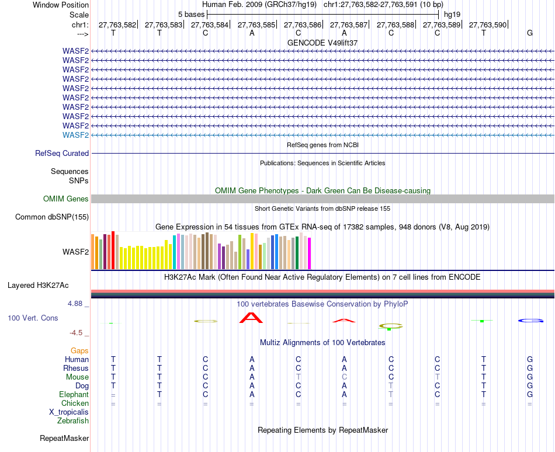The image size is (555, 452).
Task: Click the '-4.5 _' PhyloP lower scale value
Action: click(x=79, y=333)
